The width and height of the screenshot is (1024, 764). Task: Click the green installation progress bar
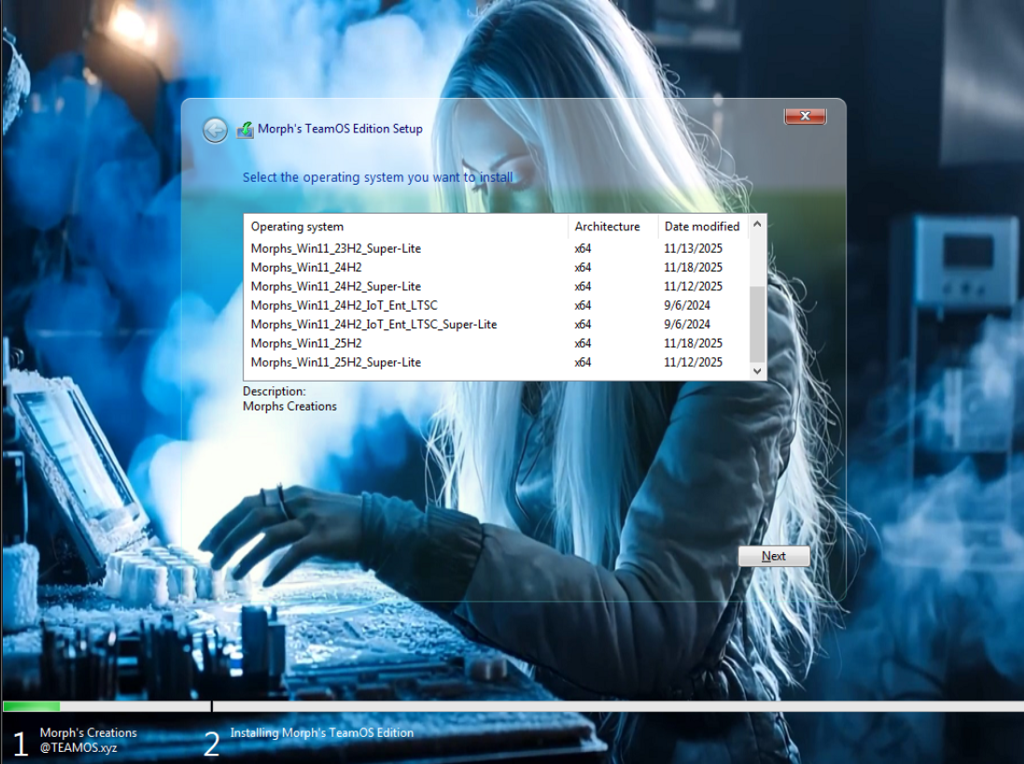(32, 706)
